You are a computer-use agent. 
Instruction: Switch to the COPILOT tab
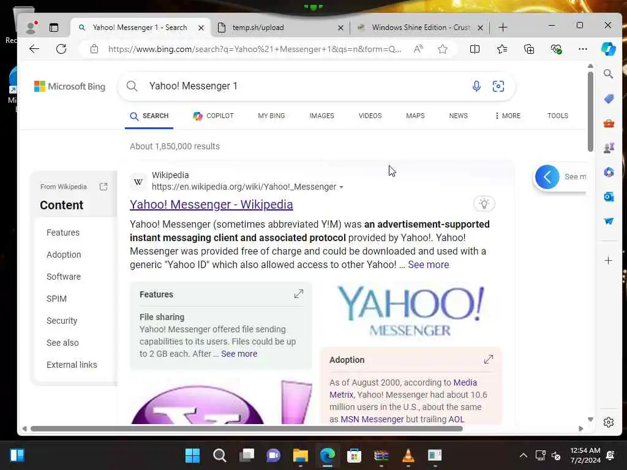pos(213,116)
